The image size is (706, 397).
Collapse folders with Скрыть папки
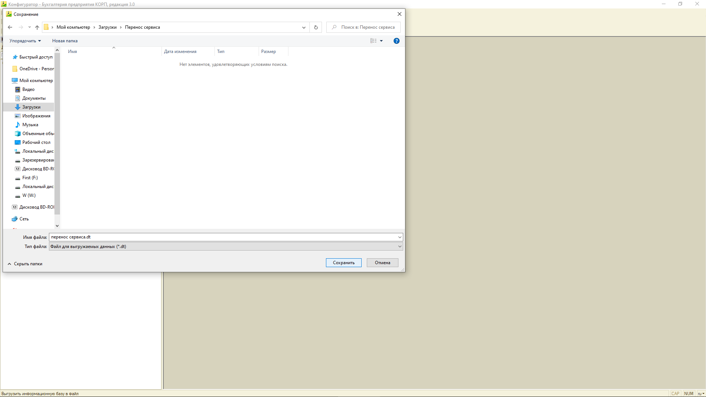pos(25,264)
